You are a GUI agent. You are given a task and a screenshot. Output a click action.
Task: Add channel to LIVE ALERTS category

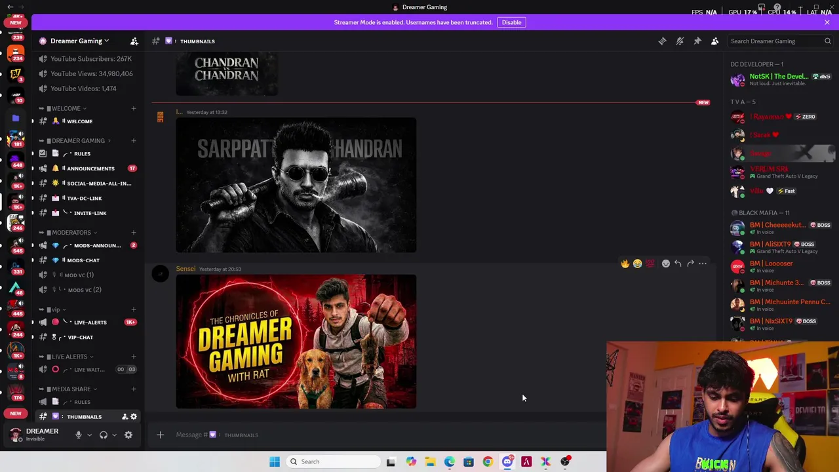(133, 357)
